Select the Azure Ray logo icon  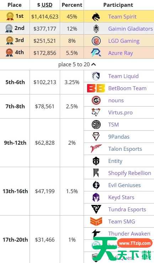click(x=96, y=53)
